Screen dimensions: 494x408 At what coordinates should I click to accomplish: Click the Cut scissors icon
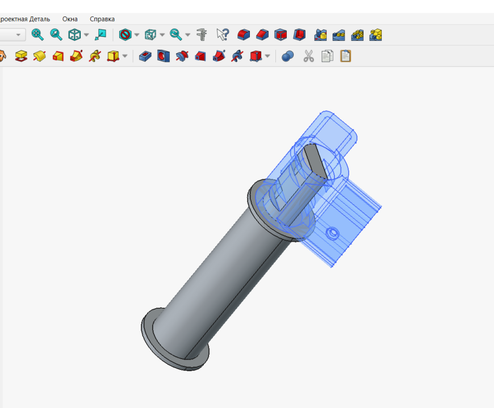[309, 56]
